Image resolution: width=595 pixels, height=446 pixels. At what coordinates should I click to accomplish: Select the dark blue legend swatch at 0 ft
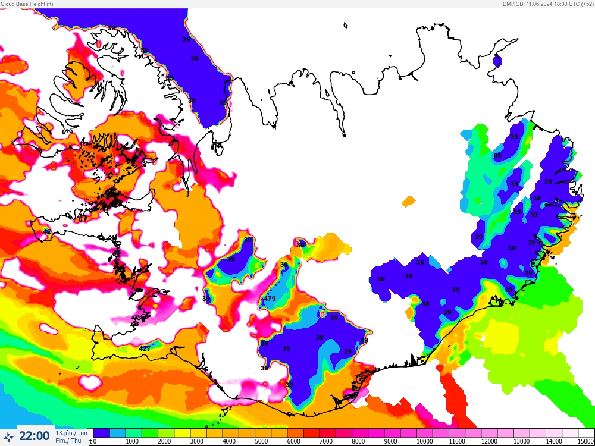tap(101, 433)
